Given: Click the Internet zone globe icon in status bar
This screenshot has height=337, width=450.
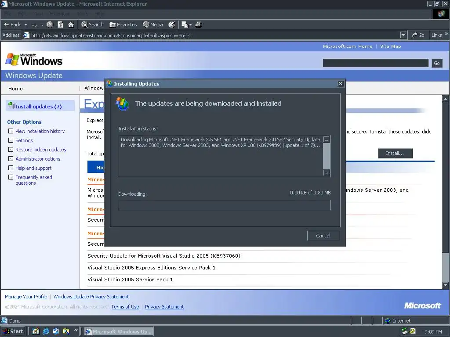Looking at the screenshot, I should click(x=388, y=321).
